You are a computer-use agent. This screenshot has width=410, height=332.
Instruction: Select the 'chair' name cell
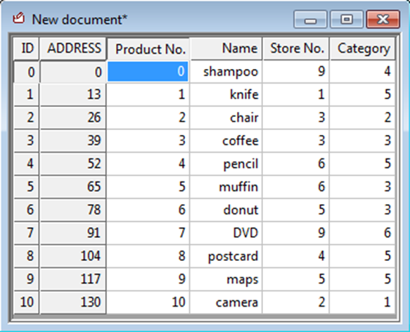click(x=226, y=117)
